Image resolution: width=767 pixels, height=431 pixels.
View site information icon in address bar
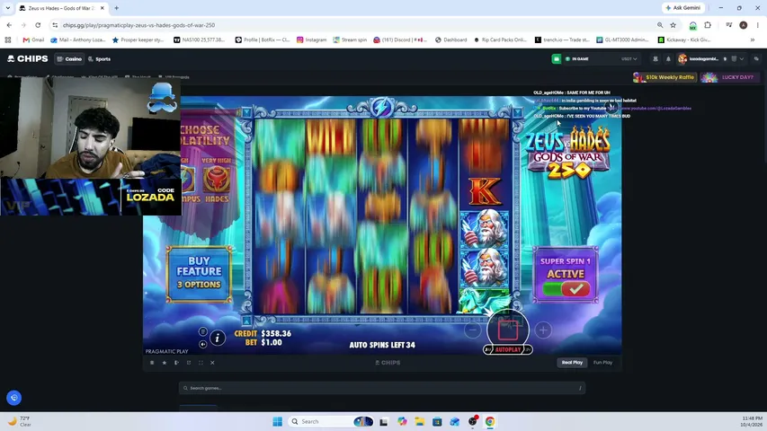(55, 25)
